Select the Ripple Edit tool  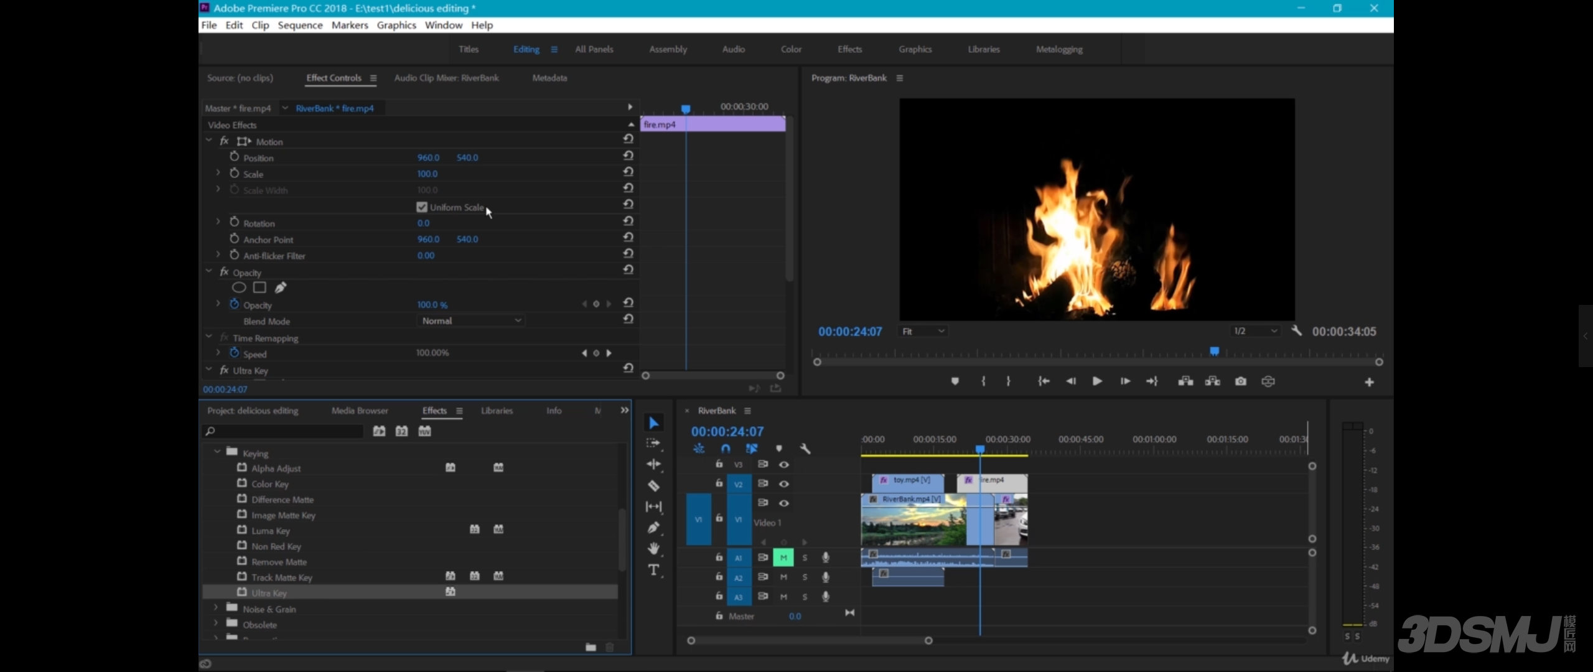tap(653, 464)
